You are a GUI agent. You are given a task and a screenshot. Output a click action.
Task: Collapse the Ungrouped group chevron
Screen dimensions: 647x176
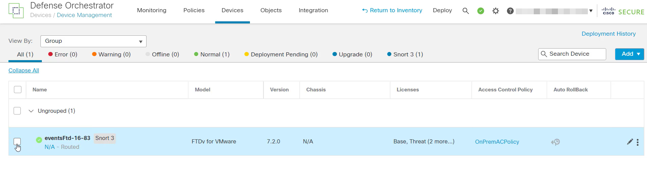[31, 111]
